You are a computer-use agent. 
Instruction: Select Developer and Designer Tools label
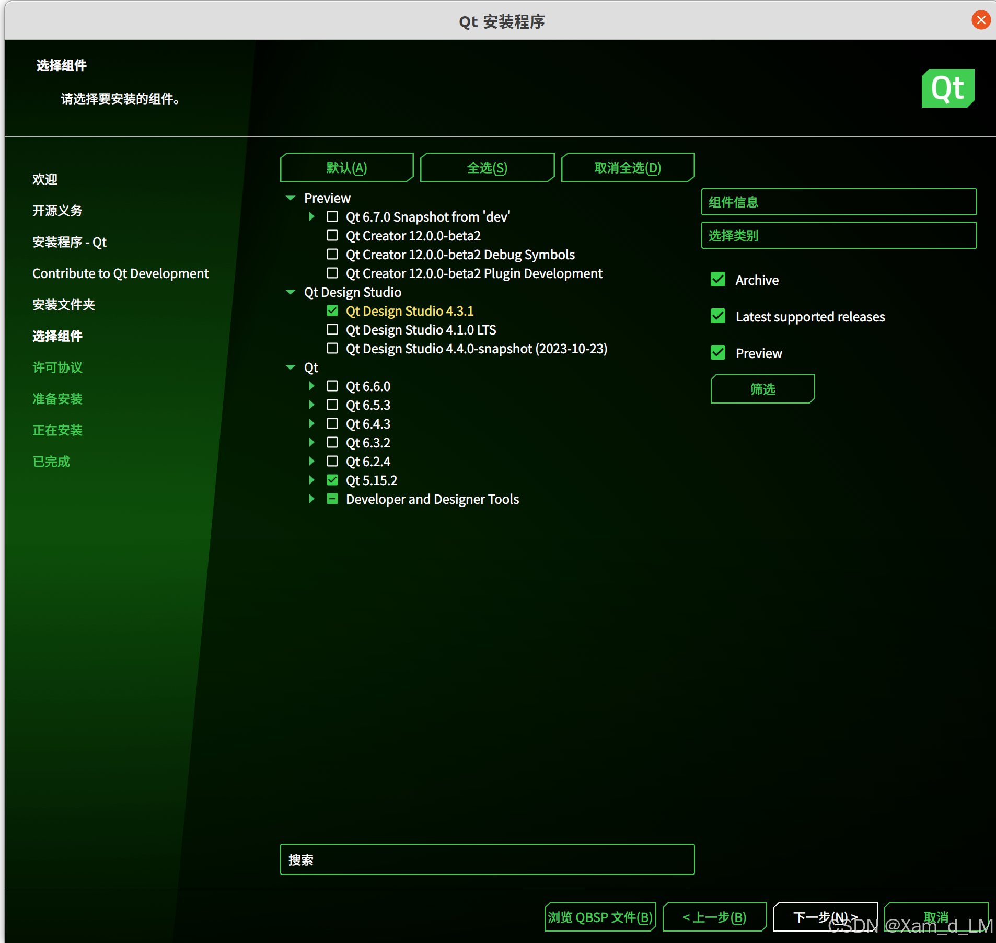[432, 499]
